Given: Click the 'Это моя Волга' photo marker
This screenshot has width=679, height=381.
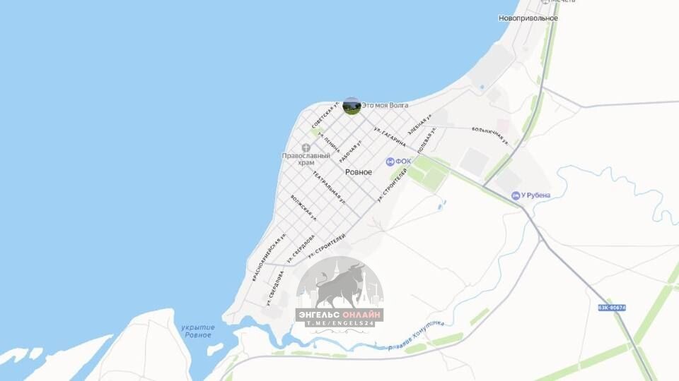Looking at the screenshot, I should click(x=352, y=105).
